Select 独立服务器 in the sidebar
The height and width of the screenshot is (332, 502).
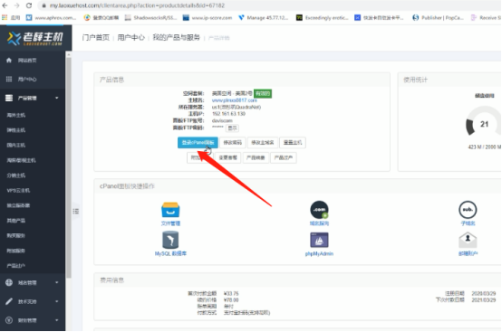click(x=18, y=205)
